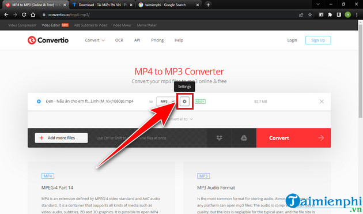Toggle browser side panel

click(339, 14)
